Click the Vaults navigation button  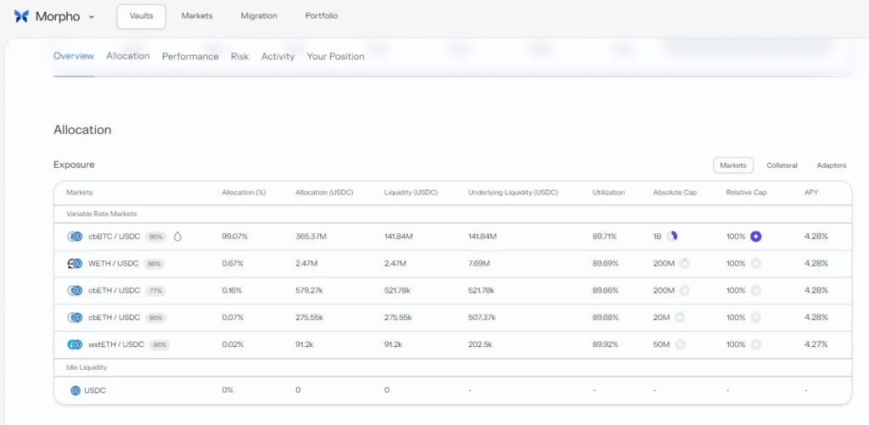pyautogui.click(x=142, y=17)
